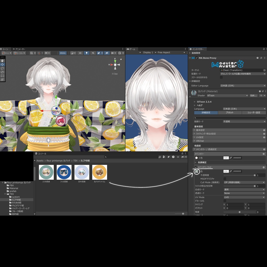This screenshot has width=267, height=267.
Task: Open 基本設定 section gear icon
Action: pos(264,130)
